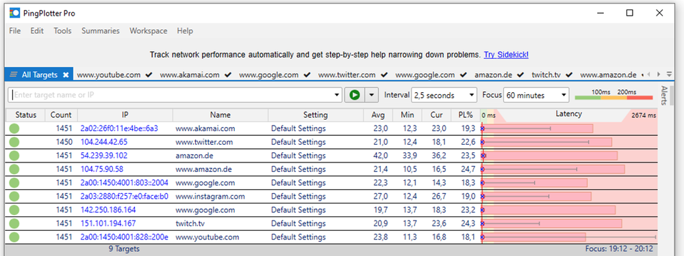
Task: Click the green status dot for www.instagram.com
Action: point(14,196)
